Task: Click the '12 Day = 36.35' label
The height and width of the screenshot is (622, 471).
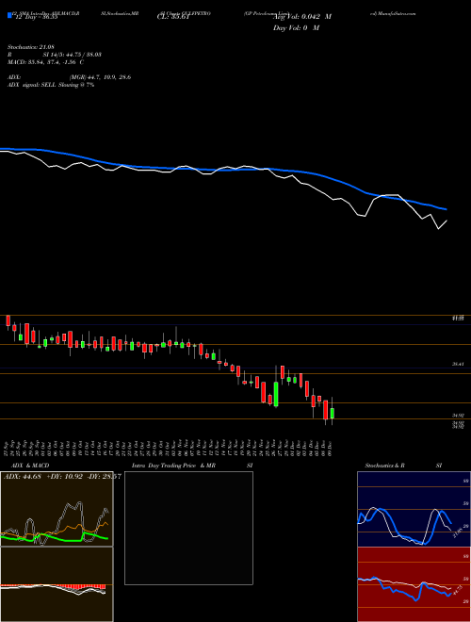Action: point(35,17)
